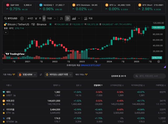The width and height of the screenshot is (168, 124).
Task: Click the 테더 current price 1,382
Action: tap(57, 92)
